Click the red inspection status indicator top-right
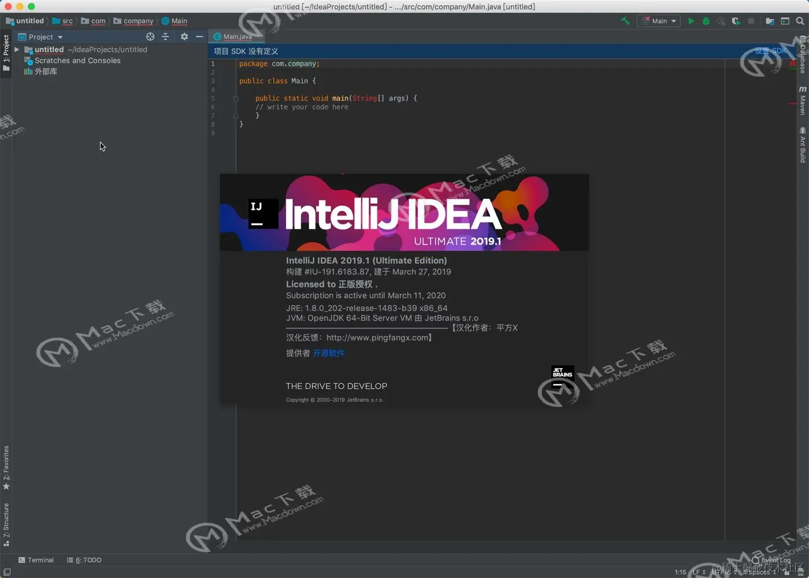 click(792, 64)
